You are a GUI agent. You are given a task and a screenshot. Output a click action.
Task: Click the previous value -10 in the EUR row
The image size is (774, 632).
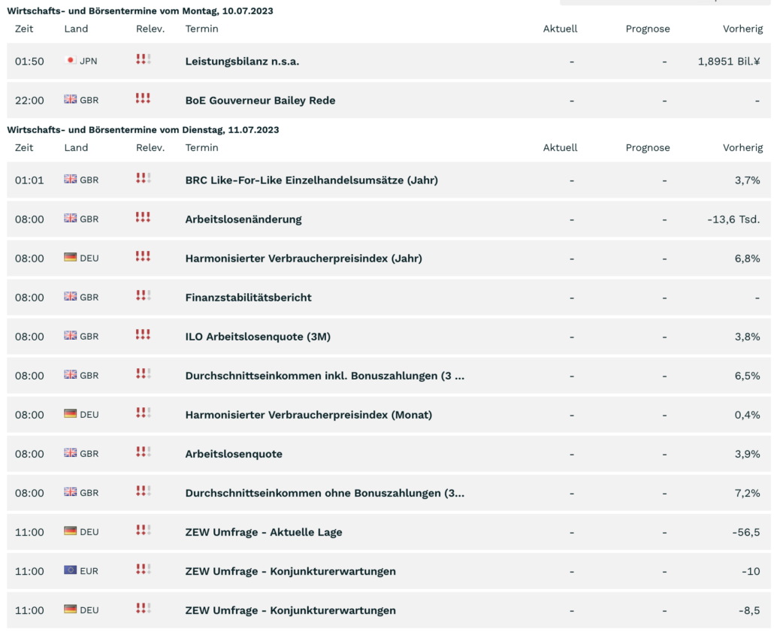tap(751, 571)
